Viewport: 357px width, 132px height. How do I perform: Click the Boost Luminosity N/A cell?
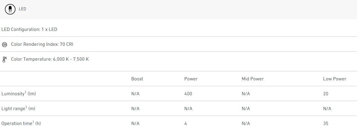[135, 94]
